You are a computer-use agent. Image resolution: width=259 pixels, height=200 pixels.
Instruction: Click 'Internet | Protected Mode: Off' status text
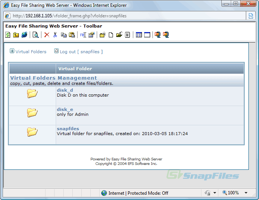coord(138,193)
